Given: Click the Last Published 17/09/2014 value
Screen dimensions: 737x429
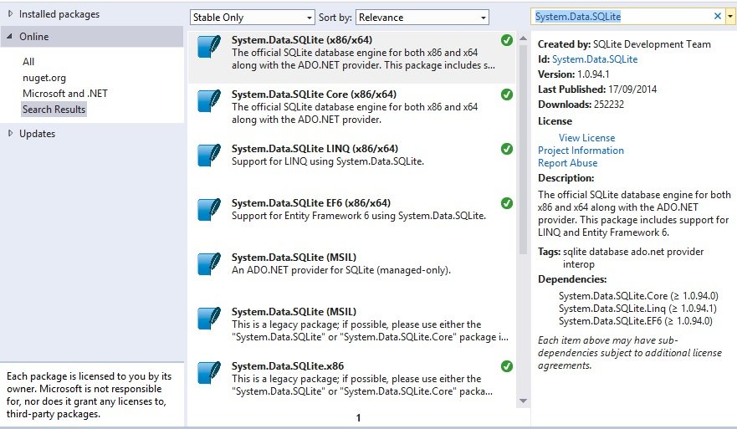Looking at the screenshot, I should click(632, 89).
